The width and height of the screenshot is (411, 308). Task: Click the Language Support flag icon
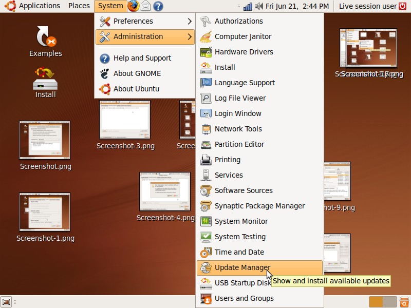coord(206,83)
